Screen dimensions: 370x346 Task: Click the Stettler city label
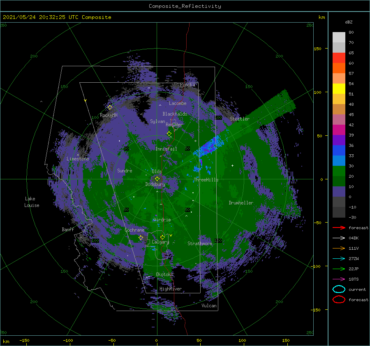pos(240,119)
